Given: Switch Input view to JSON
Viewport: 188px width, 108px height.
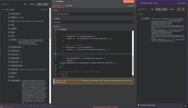Looking at the screenshot, I should (x=46, y=4).
